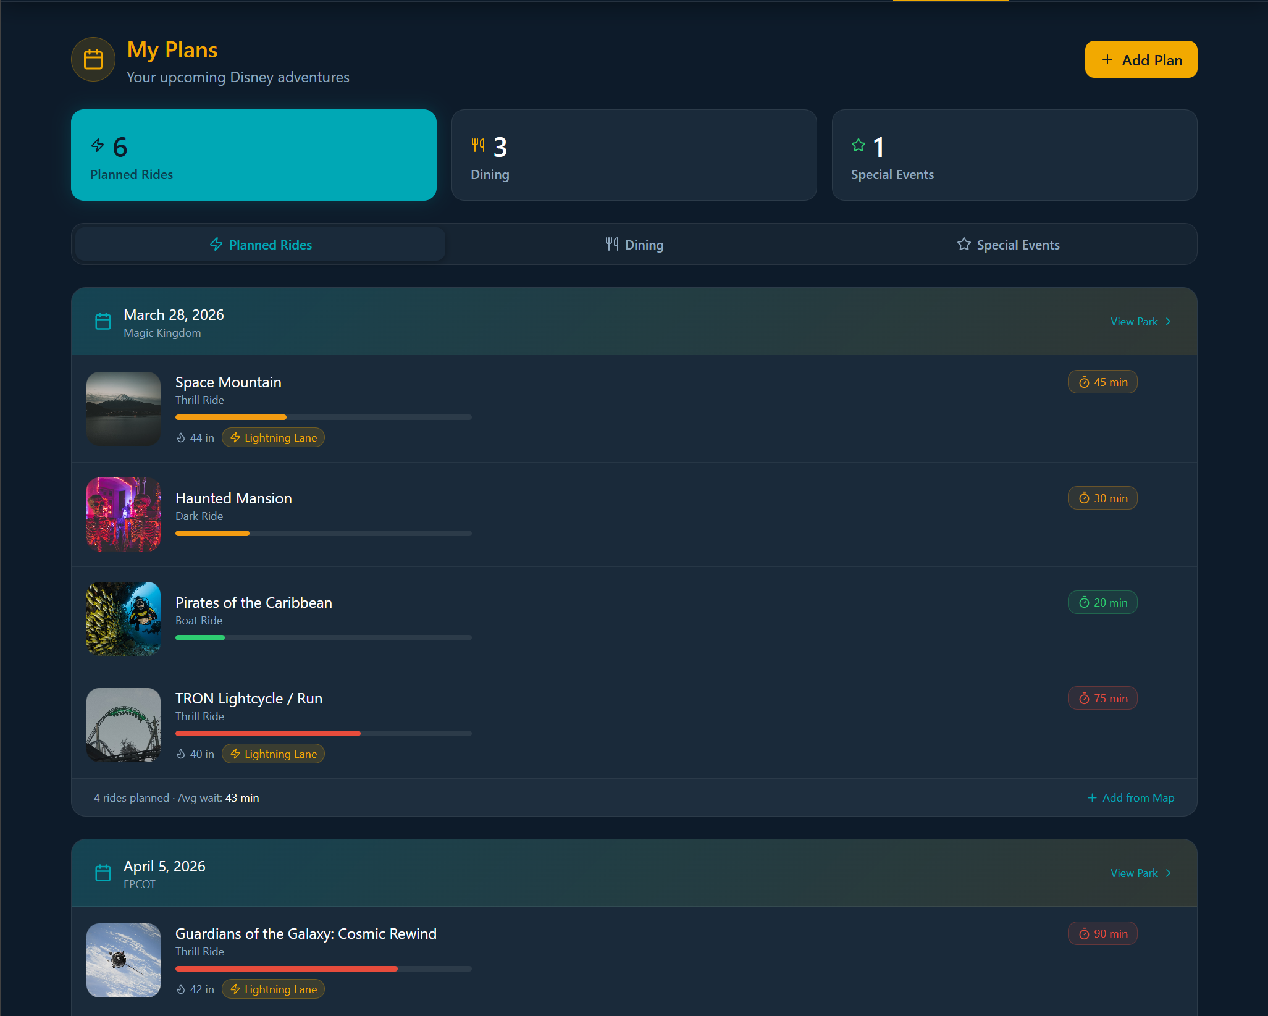This screenshot has height=1016, width=1268.
Task: Click the calendar icon next to My Plans
Action: [x=93, y=59]
